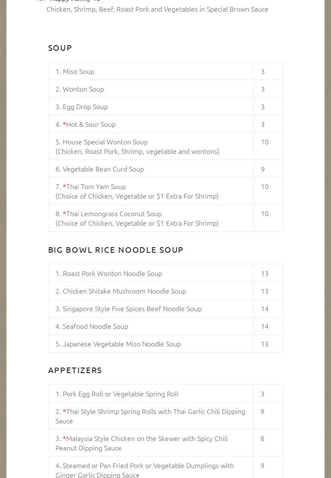Click the Big Bowl Rice Noodle Soup heading

point(116,250)
